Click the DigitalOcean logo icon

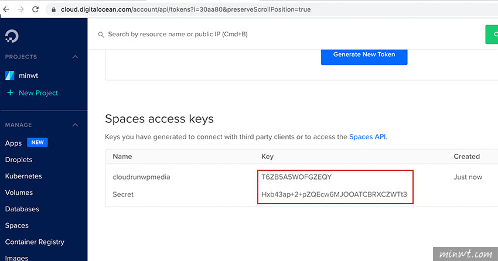tap(12, 36)
